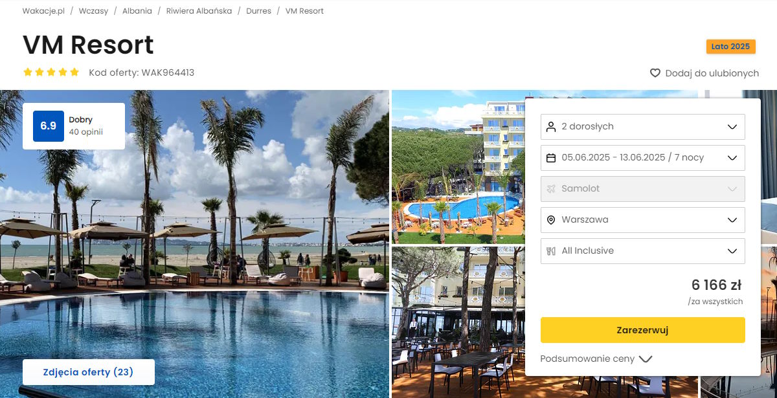
Task: Open the All Inclusive board type dropdown
Action: click(x=643, y=251)
